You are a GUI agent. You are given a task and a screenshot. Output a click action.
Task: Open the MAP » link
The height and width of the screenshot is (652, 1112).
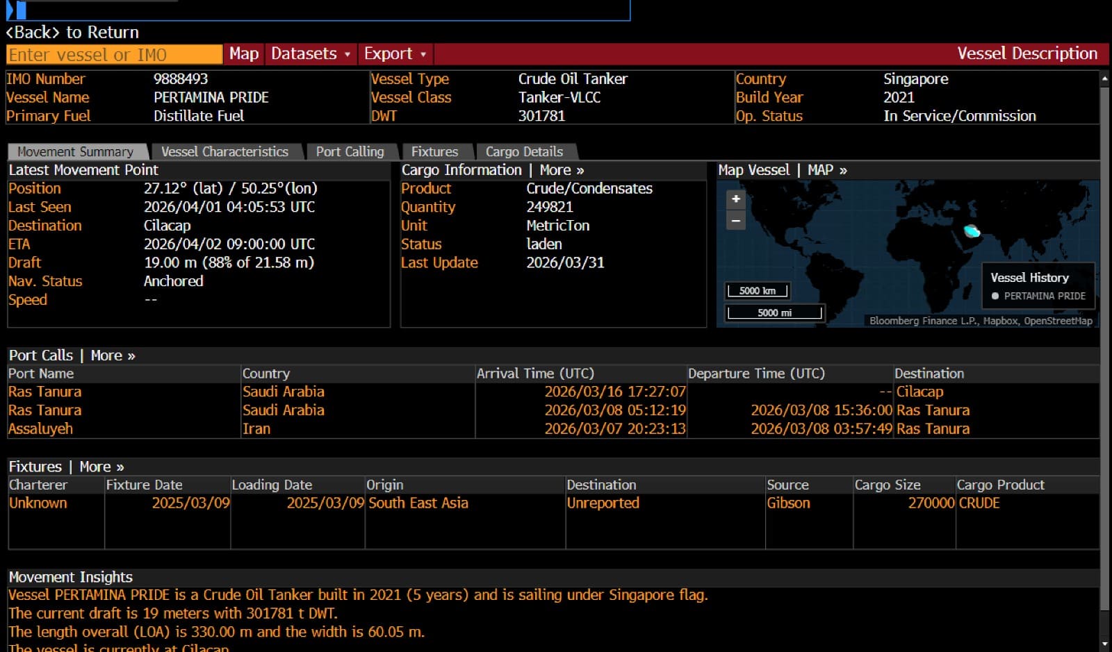827,170
